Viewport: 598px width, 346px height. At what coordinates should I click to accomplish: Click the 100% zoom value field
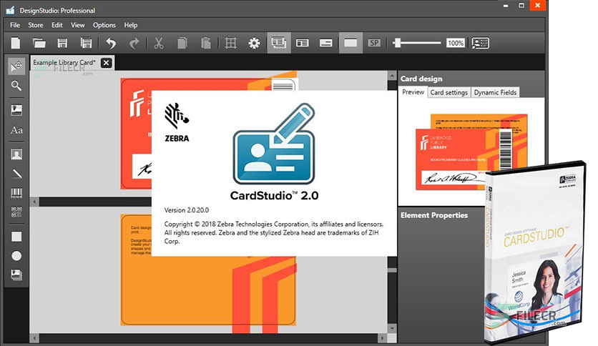tap(456, 43)
